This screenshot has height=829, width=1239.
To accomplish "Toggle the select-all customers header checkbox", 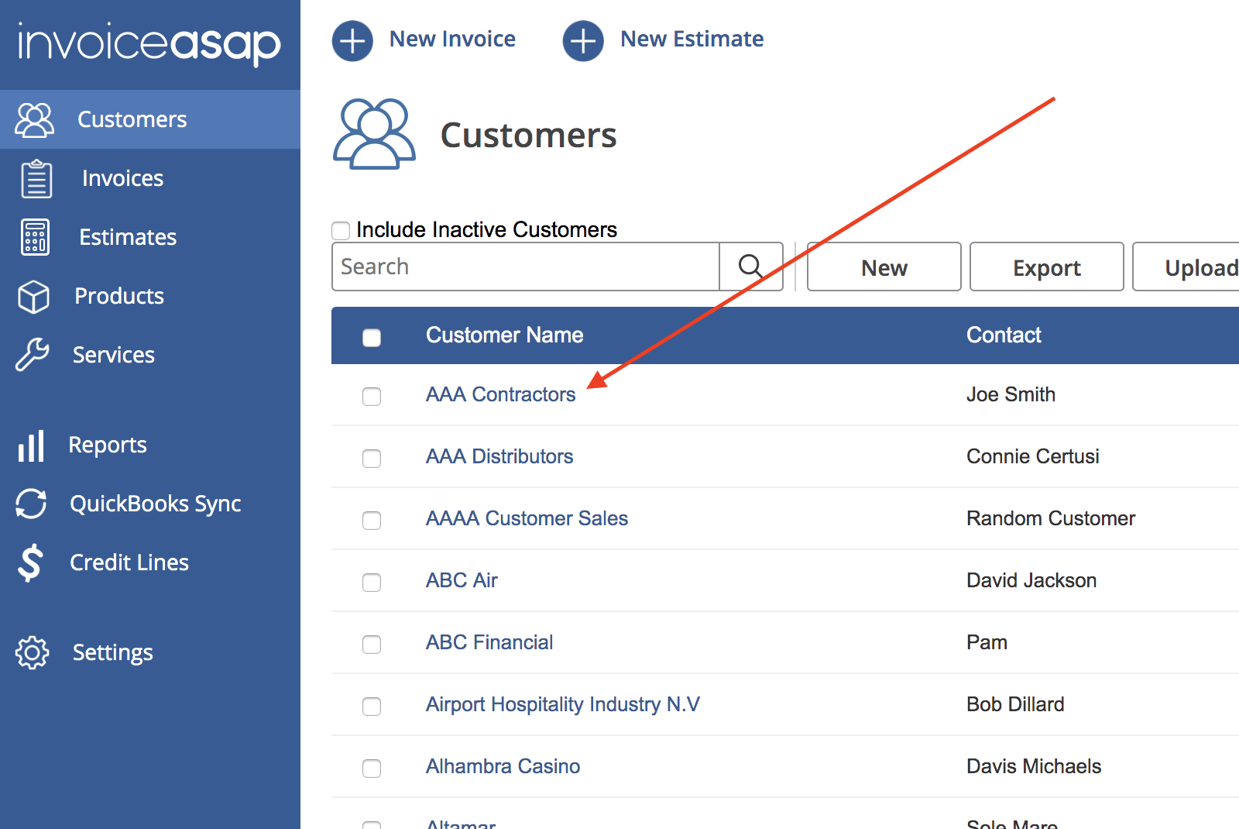I will [x=372, y=337].
